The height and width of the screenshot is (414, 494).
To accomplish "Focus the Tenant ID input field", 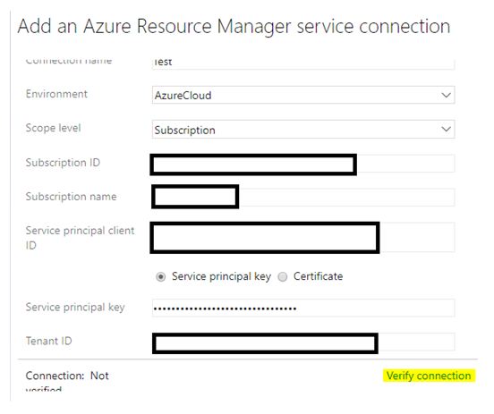I will coord(303,342).
